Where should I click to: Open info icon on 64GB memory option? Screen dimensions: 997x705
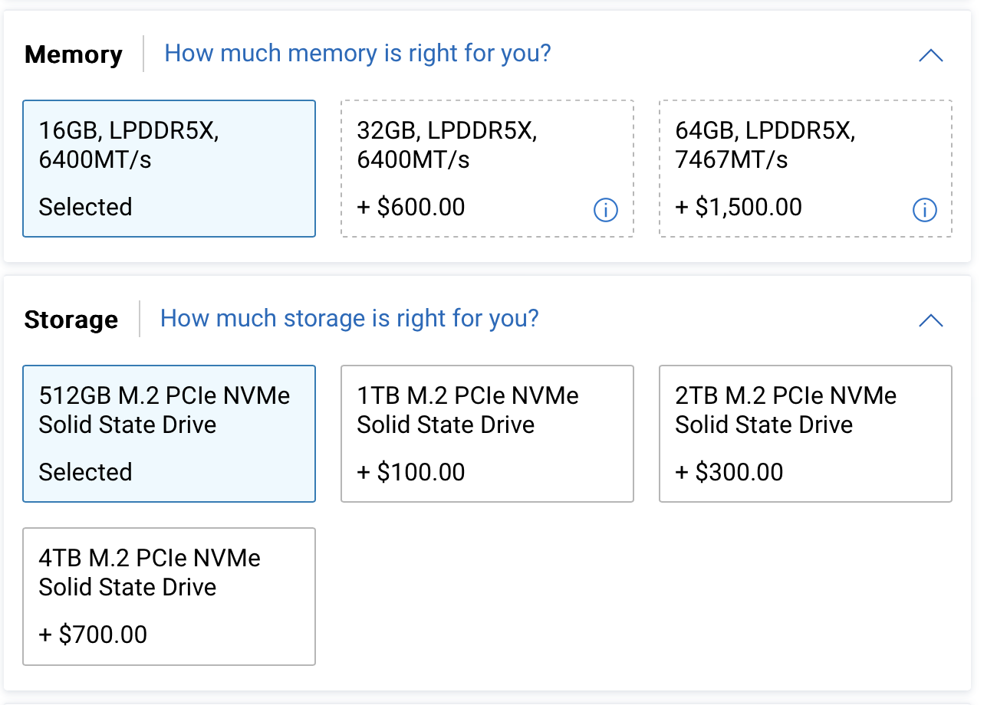[x=924, y=209]
